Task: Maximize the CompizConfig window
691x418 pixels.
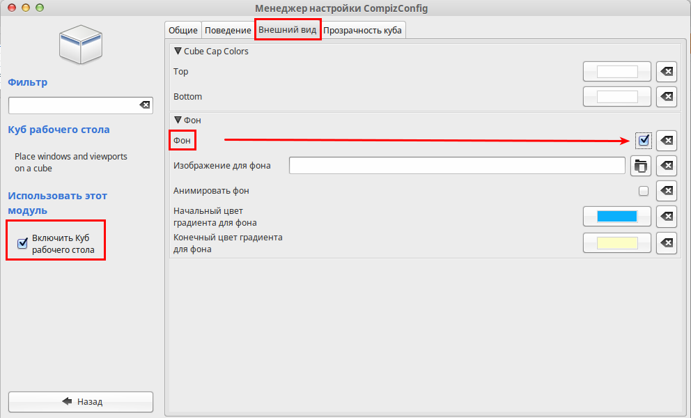Action: [40, 8]
